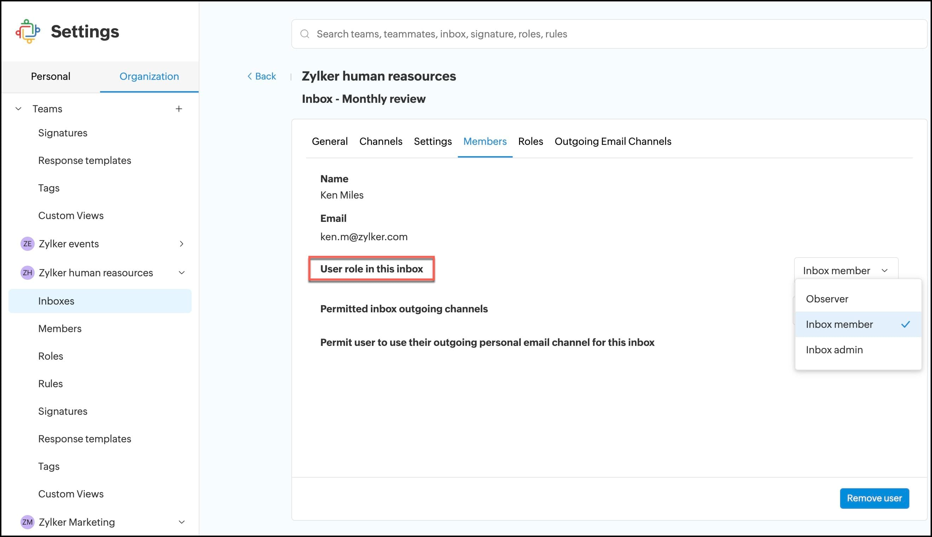Go Back to the previous page
932x537 pixels.
click(262, 76)
